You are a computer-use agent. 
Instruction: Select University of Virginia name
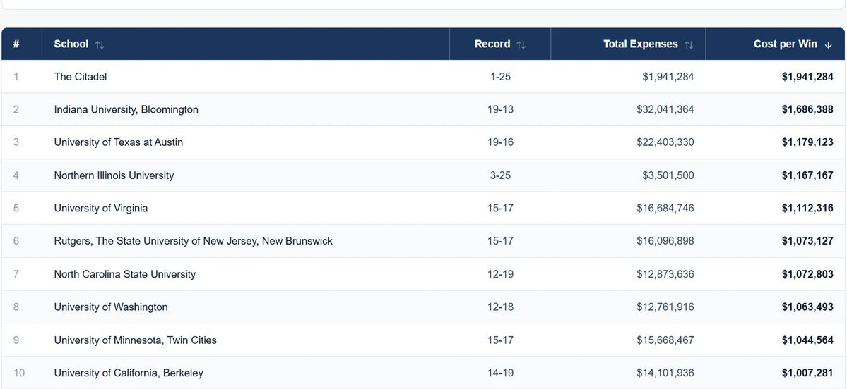100,208
